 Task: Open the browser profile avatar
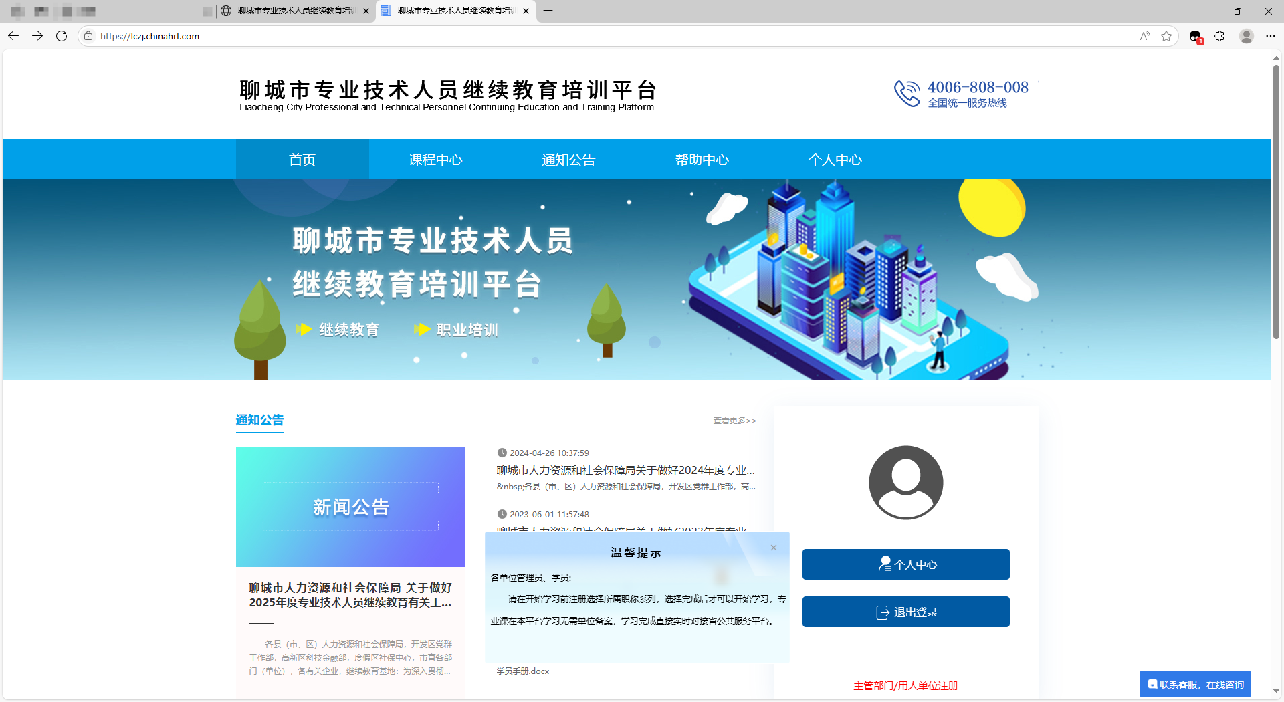click(x=1246, y=36)
